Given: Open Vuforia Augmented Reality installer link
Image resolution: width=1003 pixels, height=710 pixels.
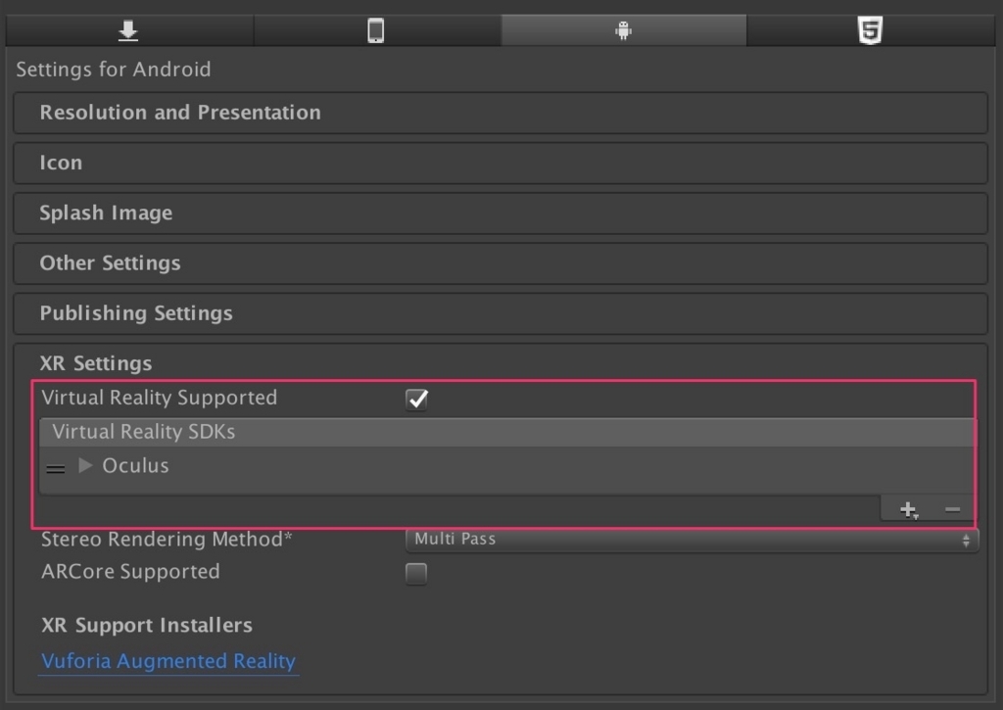Looking at the screenshot, I should [168, 661].
